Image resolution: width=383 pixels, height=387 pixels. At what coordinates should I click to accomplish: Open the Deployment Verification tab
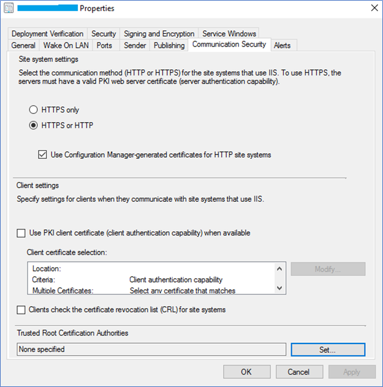click(47, 34)
